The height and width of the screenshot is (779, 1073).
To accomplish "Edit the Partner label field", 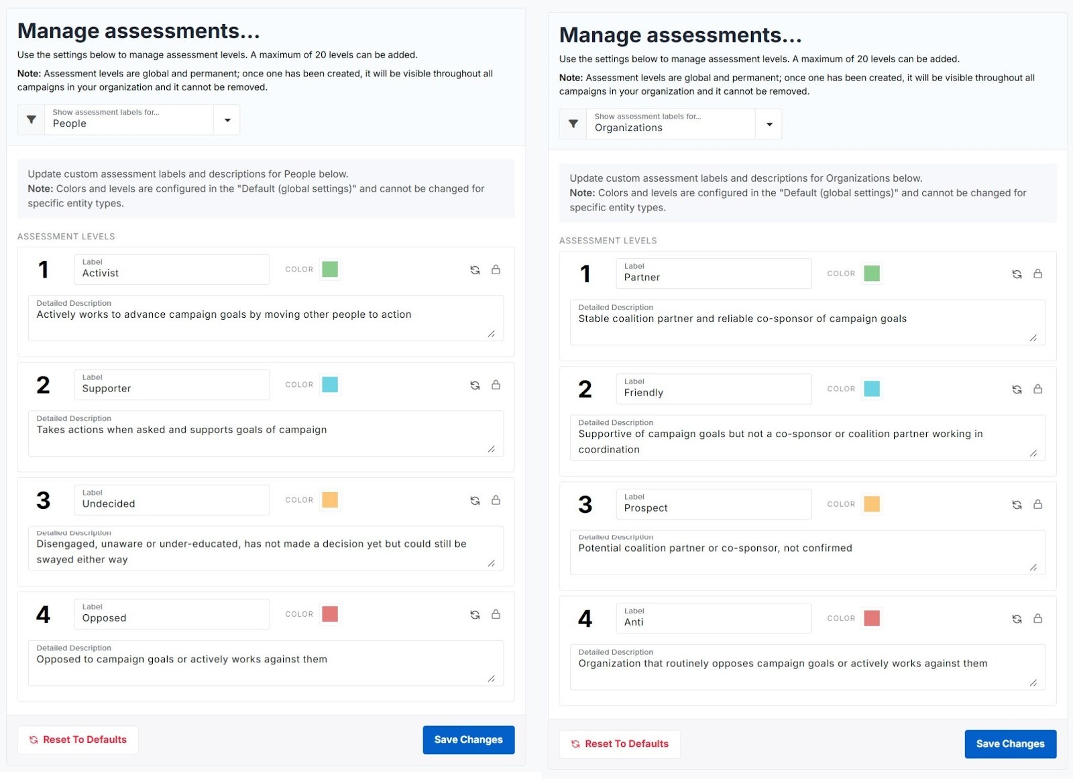I will [x=714, y=274].
